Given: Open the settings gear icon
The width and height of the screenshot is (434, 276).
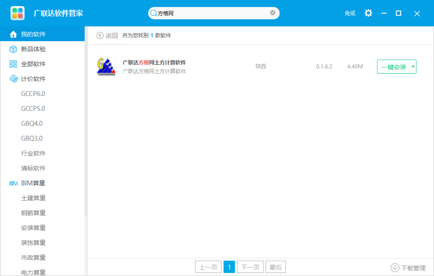Looking at the screenshot, I should pyautogui.click(x=368, y=13).
